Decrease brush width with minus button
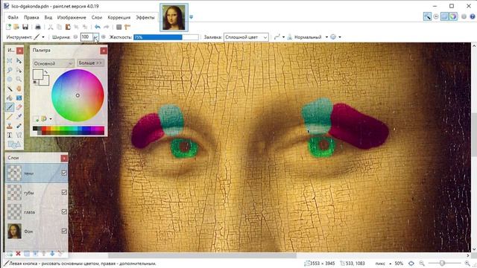Viewport: 477px width, 268px height. coord(76,37)
